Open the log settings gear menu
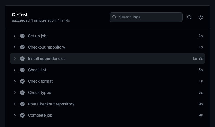The width and height of the screenshot is (215, 127). pos(201,17)
